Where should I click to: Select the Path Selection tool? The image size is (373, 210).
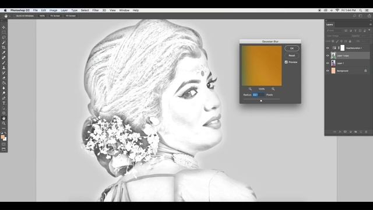(x=3, y=108)
